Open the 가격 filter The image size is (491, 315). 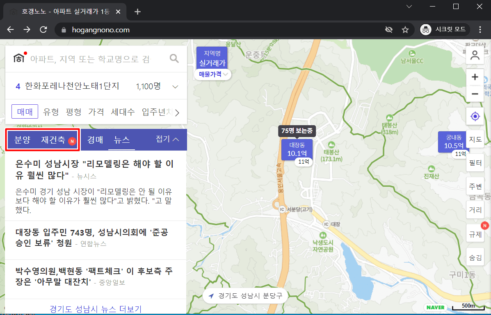coord(96,112)
